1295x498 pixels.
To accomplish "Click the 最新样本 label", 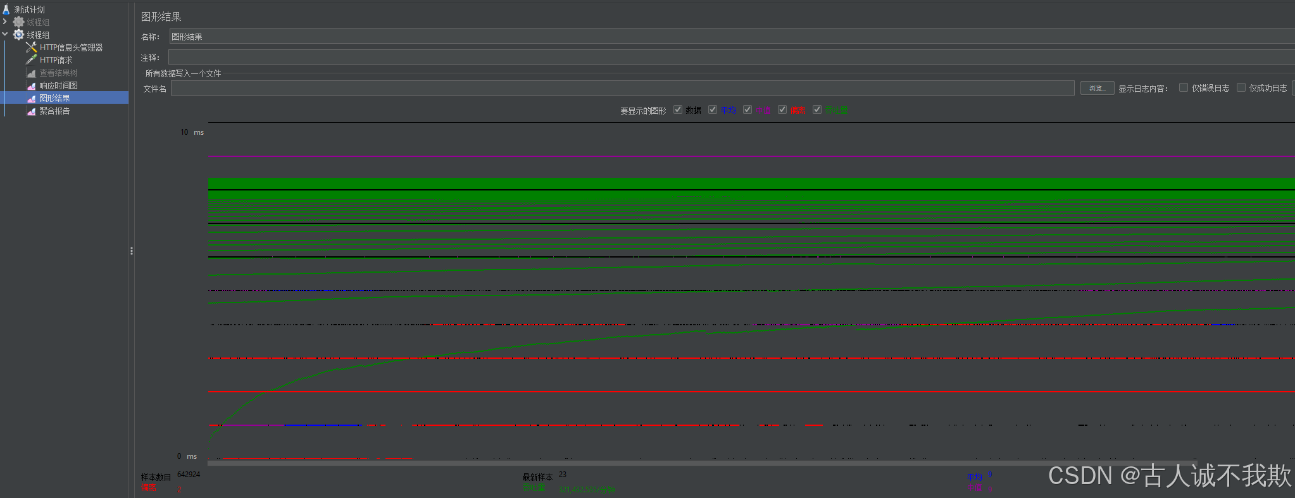I will point(537,477).
